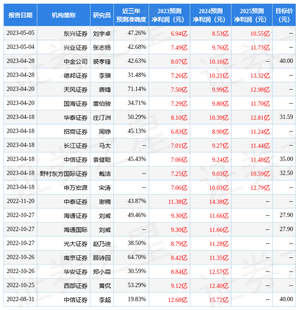Click the 野村东方国际证券 institution name
This screenshot has width=296, height=310.
pyautogui.click(x=64, y=174)
